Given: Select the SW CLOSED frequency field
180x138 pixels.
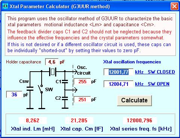Looking at the screenshot, I should pos(118,72).
